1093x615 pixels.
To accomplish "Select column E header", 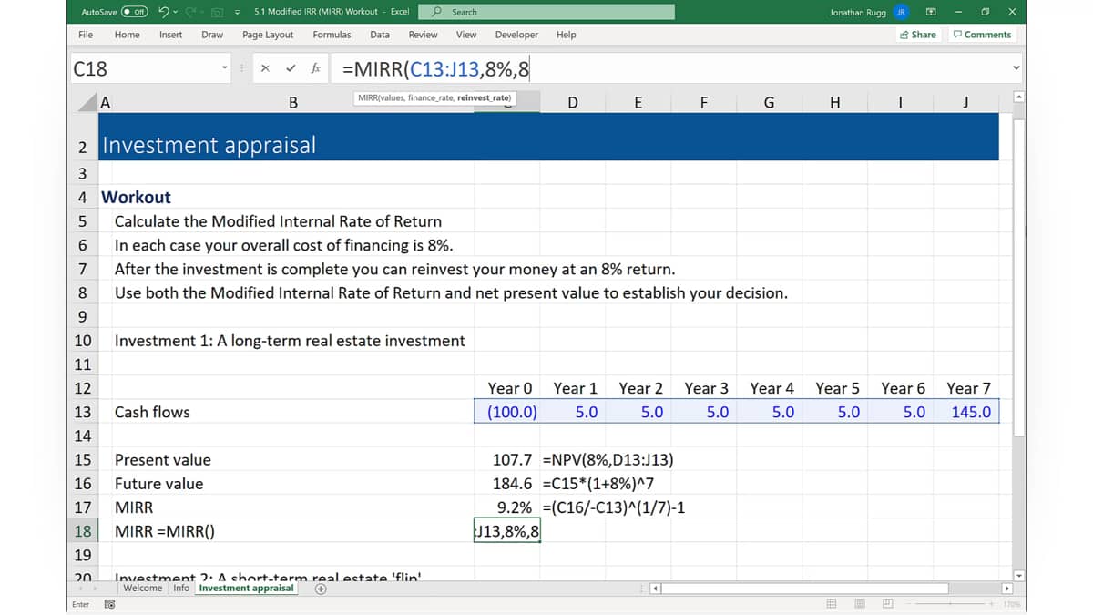I will coord(638,103).
